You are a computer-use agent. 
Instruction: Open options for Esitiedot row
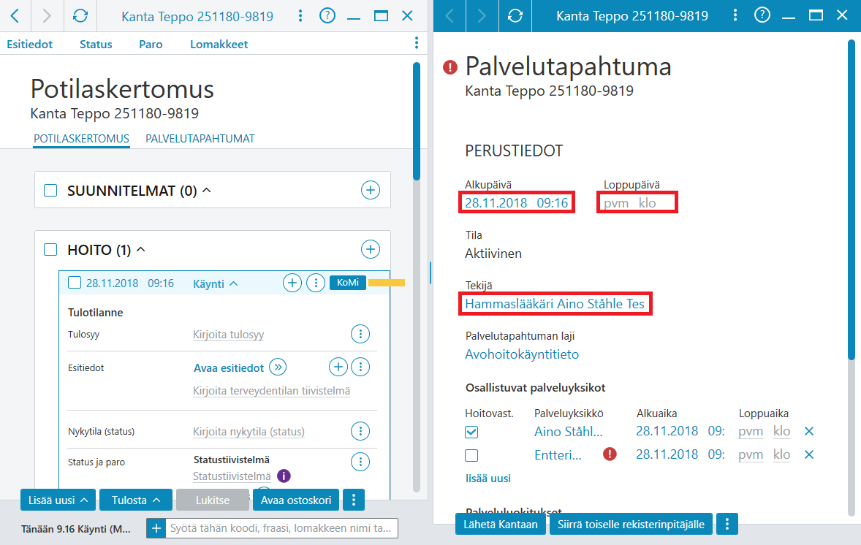click(x=360, y=367)
